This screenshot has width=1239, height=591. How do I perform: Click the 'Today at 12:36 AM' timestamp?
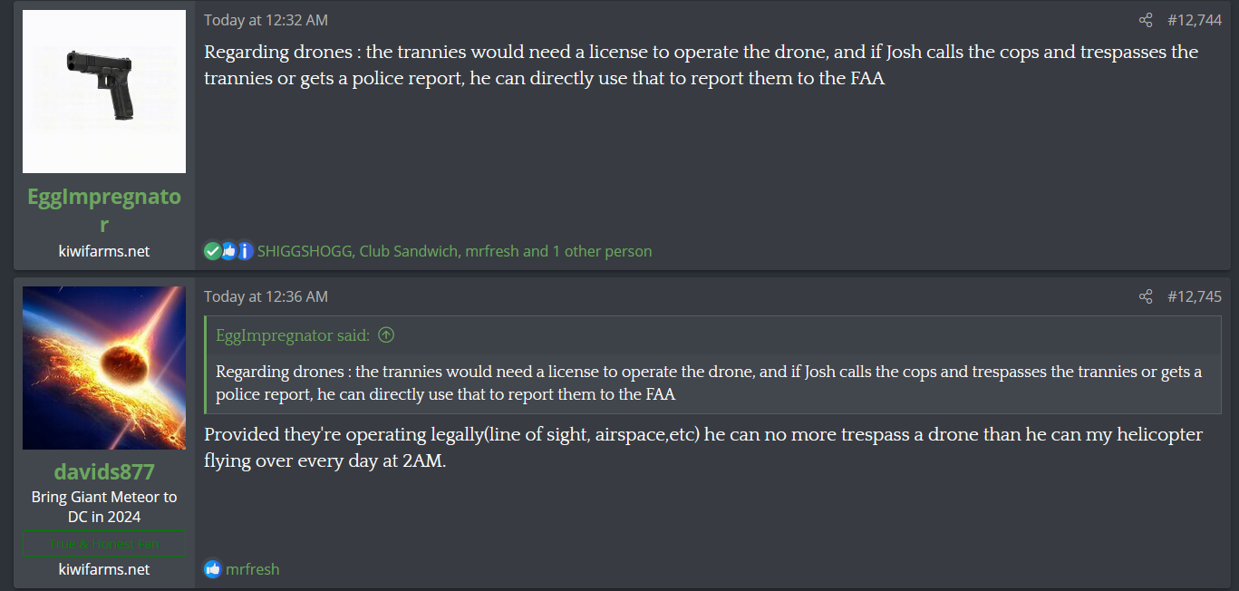266,296
